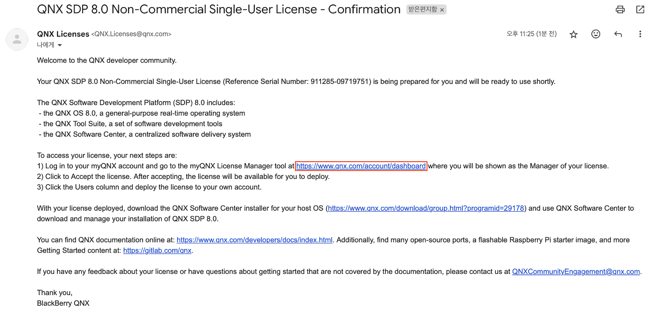The width and height of the screenshot is (658, 311).
Task: Open QNX developers docs index link
Action: click(x=254, y=240)
